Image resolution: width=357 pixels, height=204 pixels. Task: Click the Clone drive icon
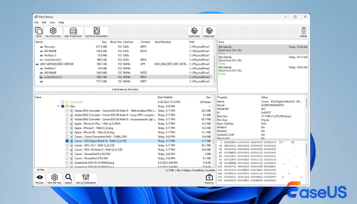(39, 32)
